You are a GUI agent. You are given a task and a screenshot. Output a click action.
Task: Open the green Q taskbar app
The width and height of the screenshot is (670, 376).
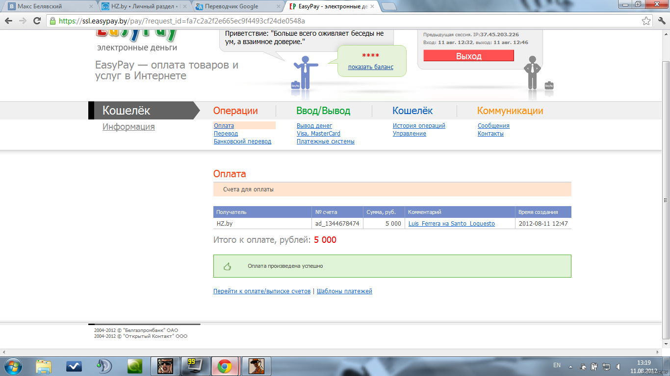point(134,366)
